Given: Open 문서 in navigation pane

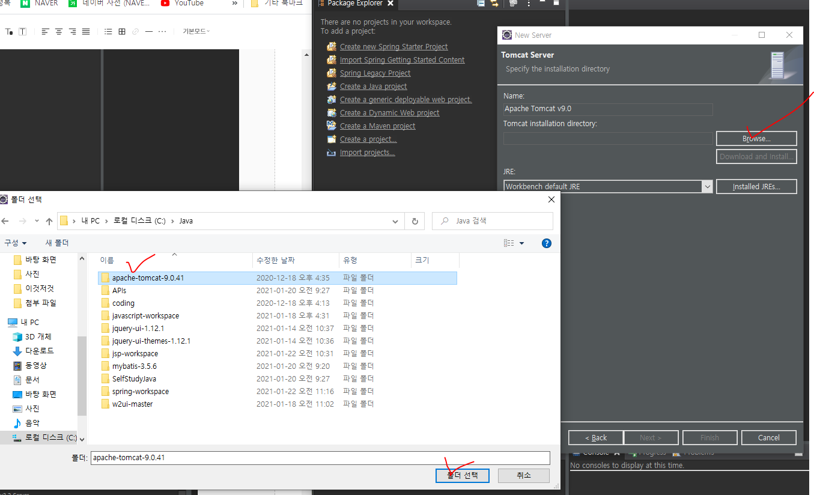Looking at the screenshot, I should point(26,380).
